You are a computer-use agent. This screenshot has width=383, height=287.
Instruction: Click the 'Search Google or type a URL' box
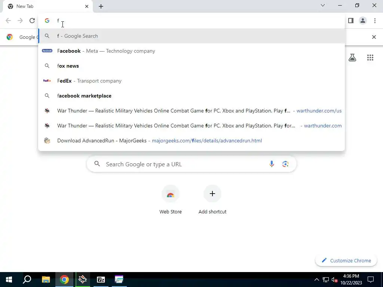pyautogui.click(x=191, y=164)
